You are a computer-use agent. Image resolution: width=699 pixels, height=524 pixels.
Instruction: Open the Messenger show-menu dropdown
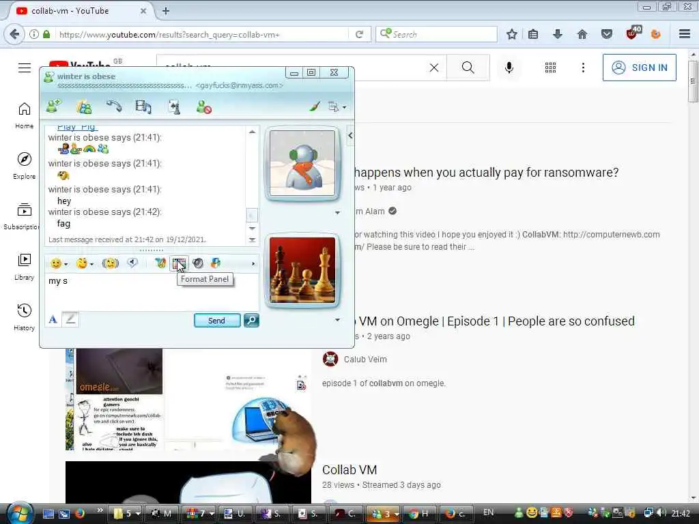pos(337,107)
